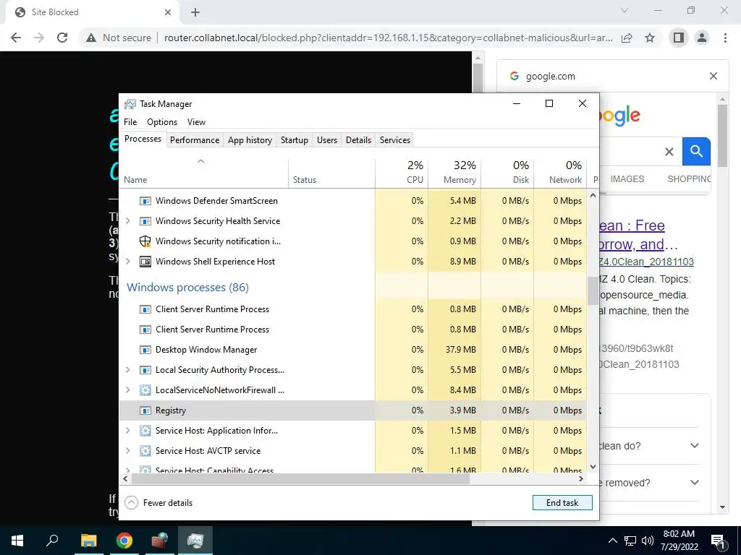Switch to the Performance tab
The width and height of the screenshot is (741, 555).
195,140
